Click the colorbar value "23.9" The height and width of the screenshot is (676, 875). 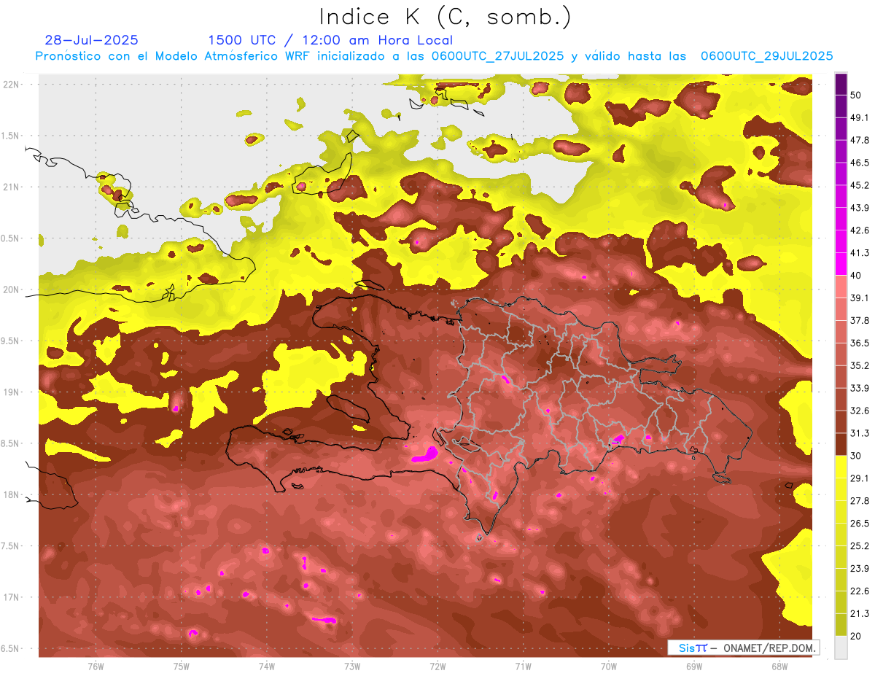tap(860, 568)
